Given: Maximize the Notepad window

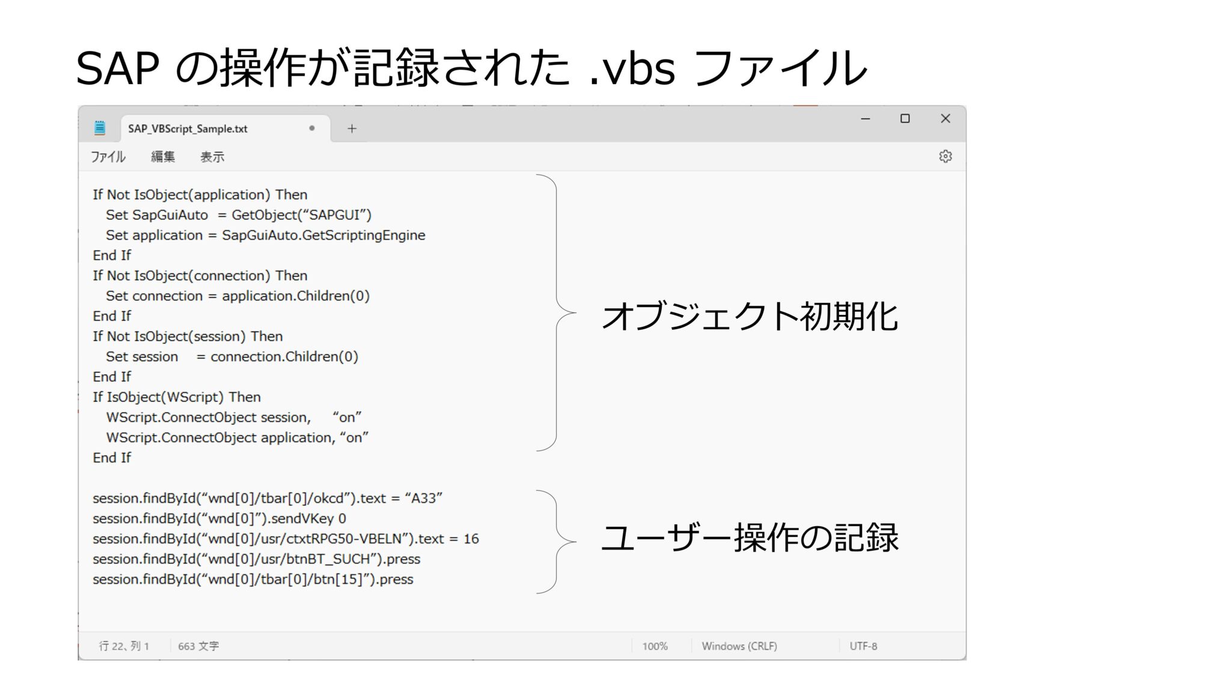Looking at the screenshot, I should [905, 118].
